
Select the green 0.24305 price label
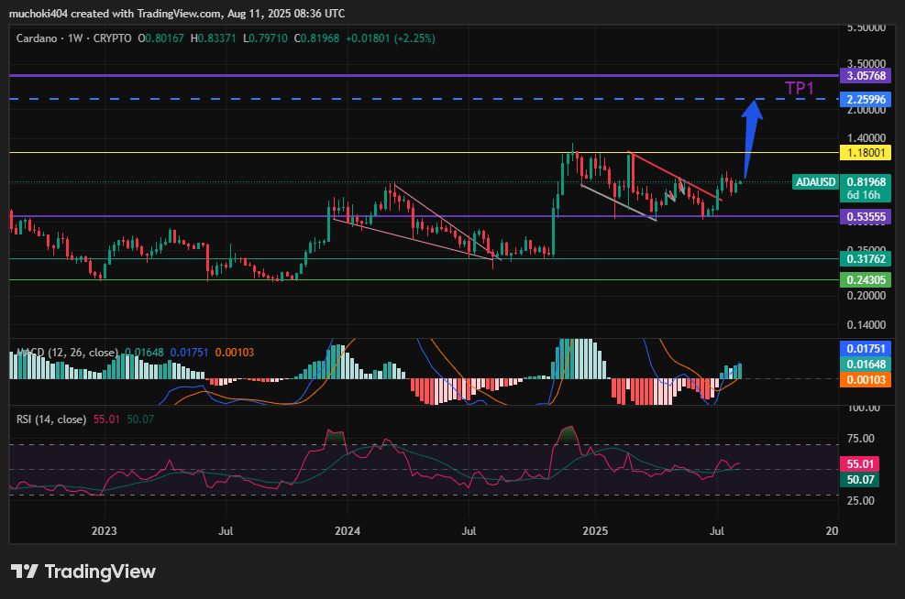pyautogui.click(x=866, y=280)
